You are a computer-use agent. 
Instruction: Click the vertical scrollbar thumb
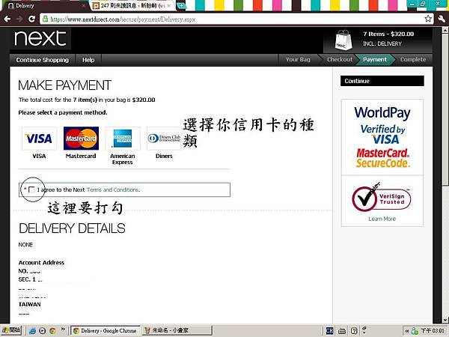(445, 109)
